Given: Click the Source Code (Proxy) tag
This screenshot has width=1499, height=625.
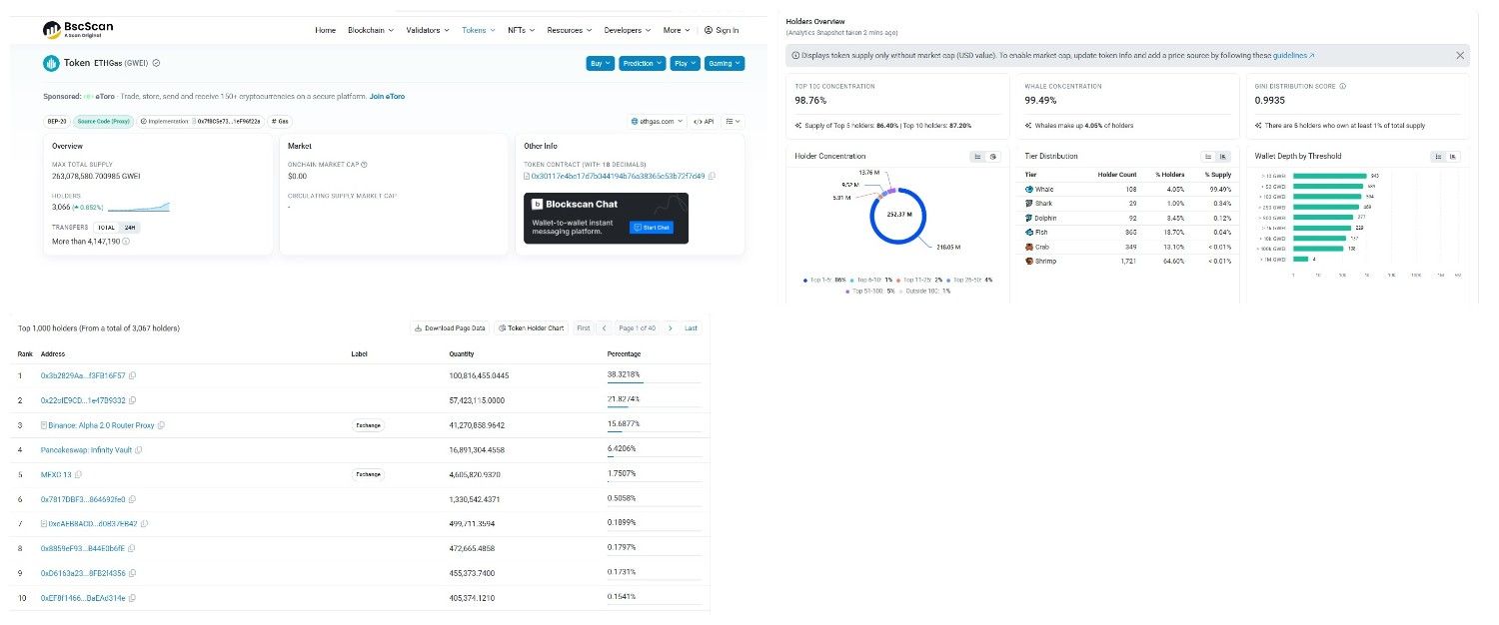Looking at the screenshot, I should point(104,121).
